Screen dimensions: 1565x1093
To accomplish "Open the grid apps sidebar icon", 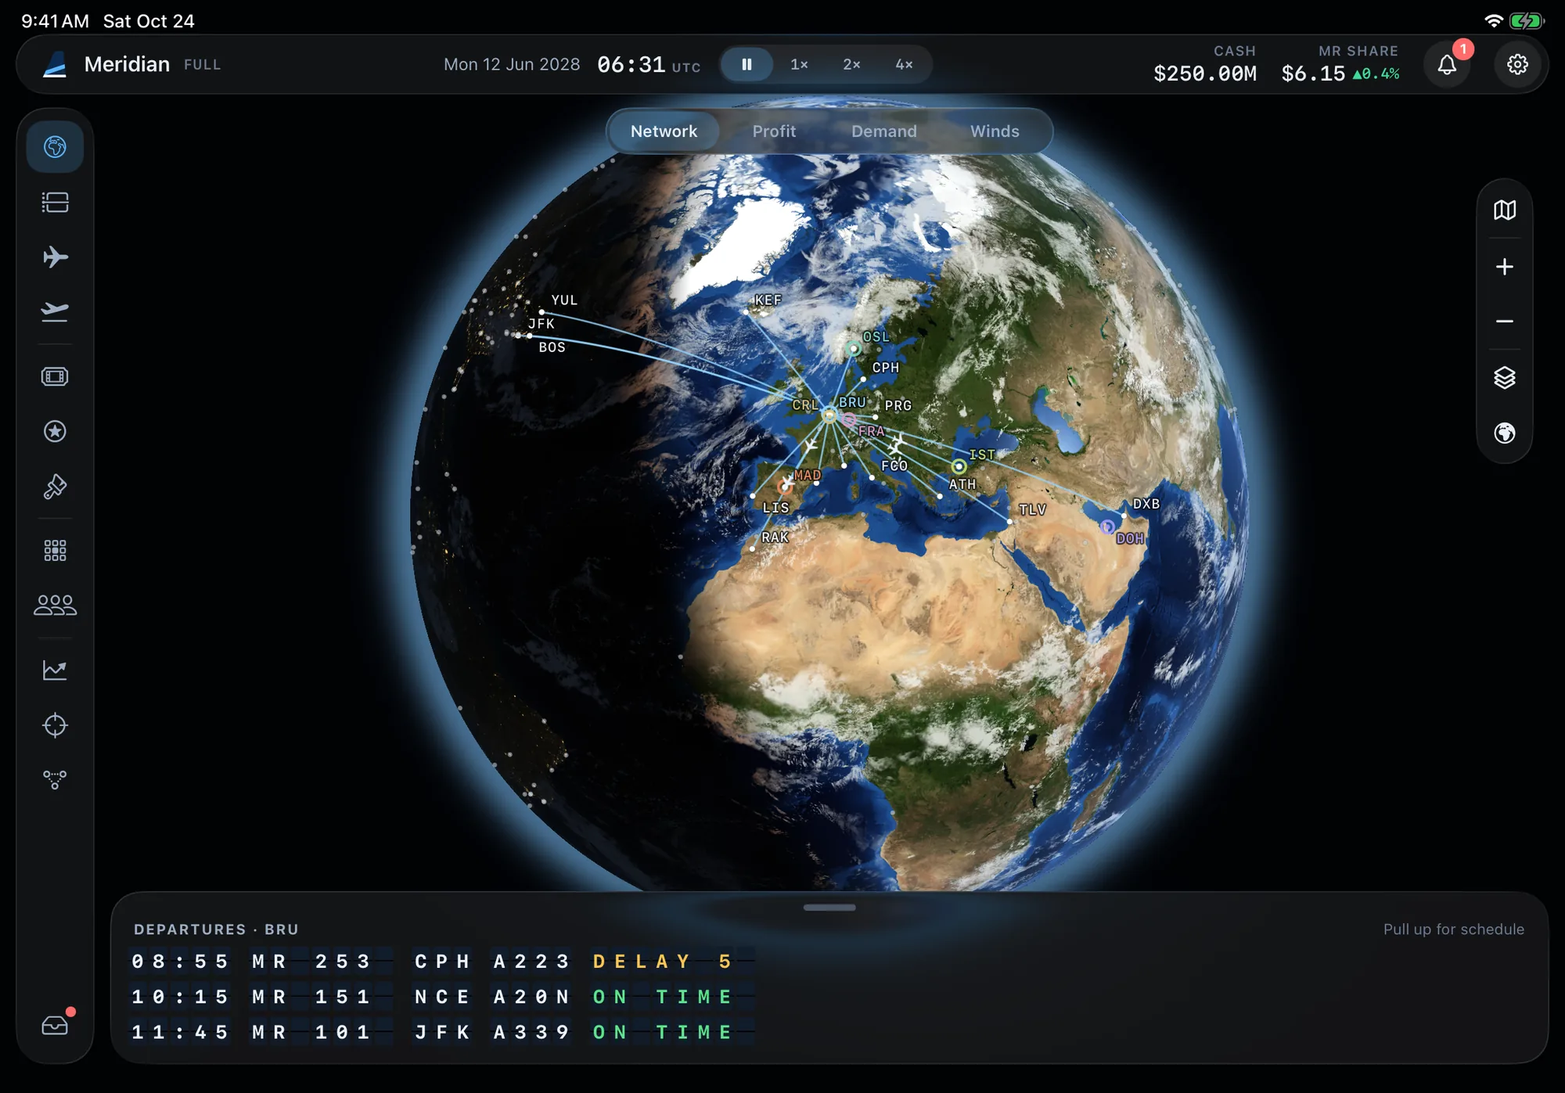I will coord(55,550).
